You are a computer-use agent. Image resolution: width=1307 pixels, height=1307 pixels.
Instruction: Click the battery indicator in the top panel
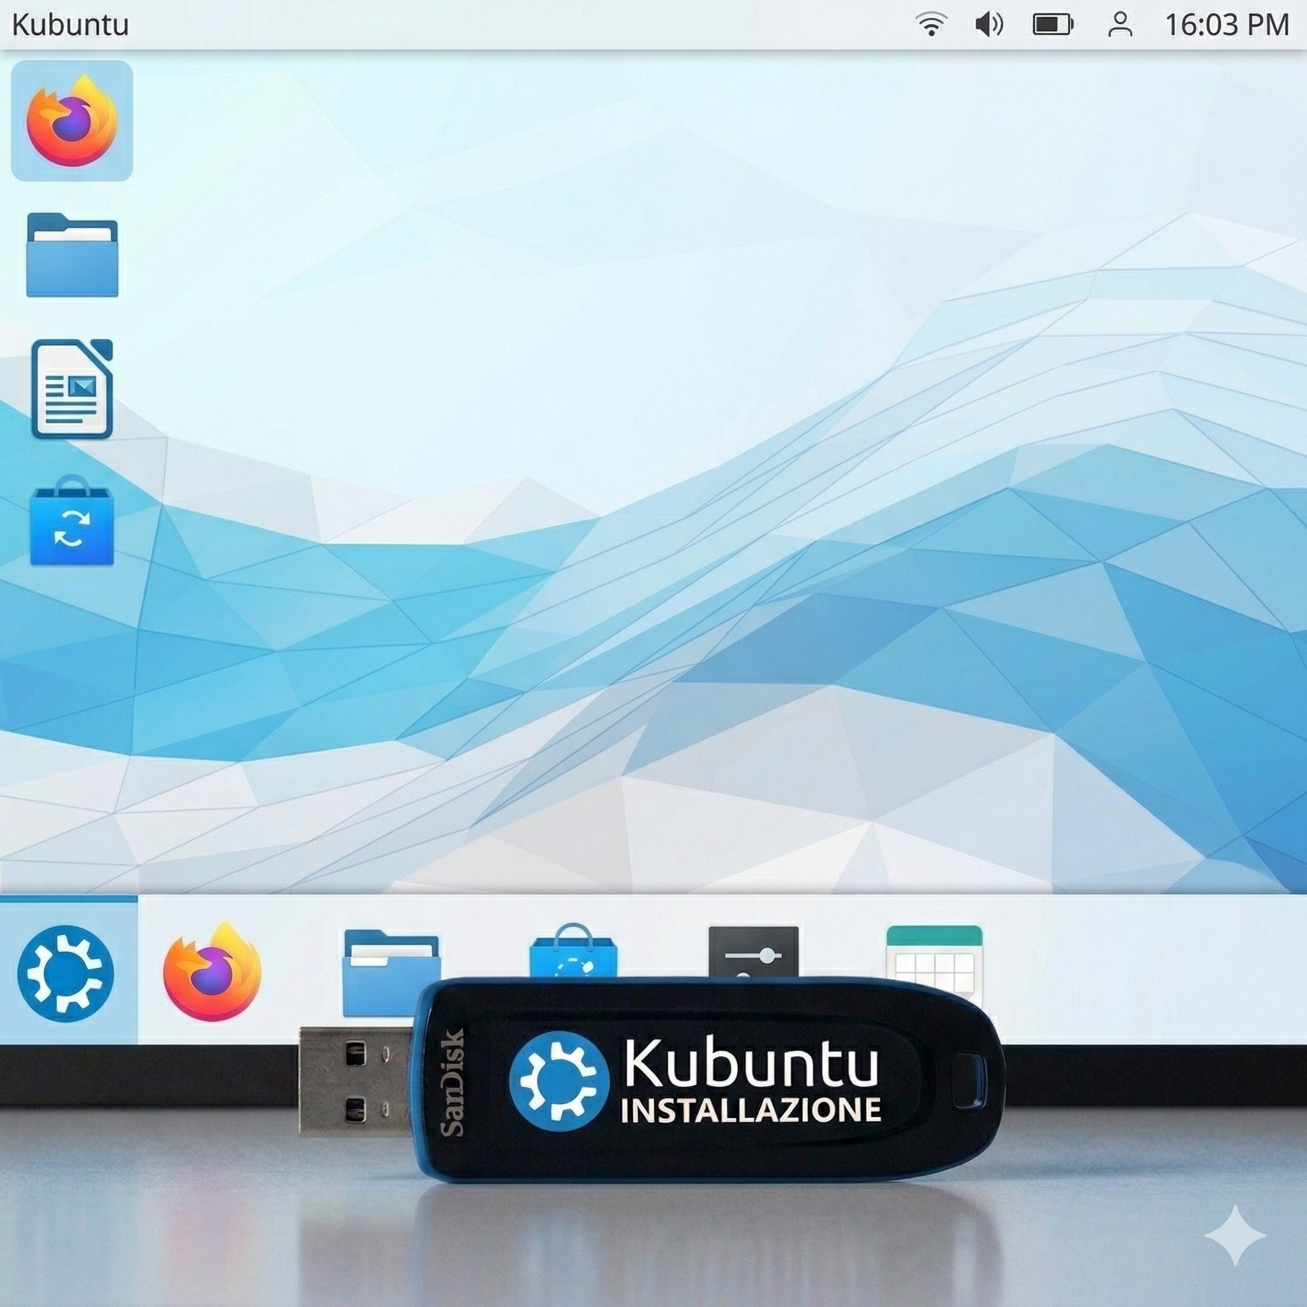pyautogui.click(x=1052, y=26)
